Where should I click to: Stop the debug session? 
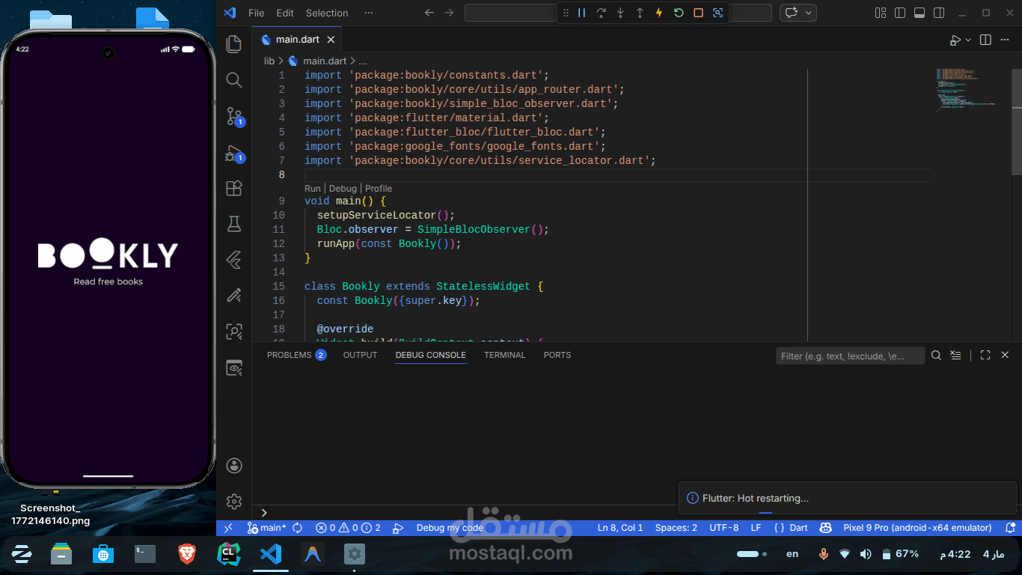point(698,13)
